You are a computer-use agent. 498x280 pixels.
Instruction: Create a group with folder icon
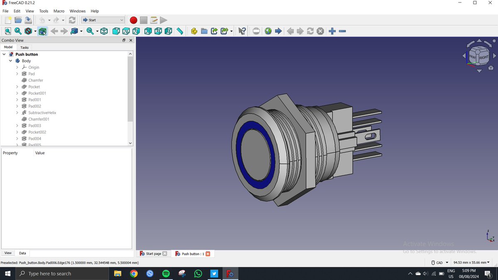pos(204,31)
